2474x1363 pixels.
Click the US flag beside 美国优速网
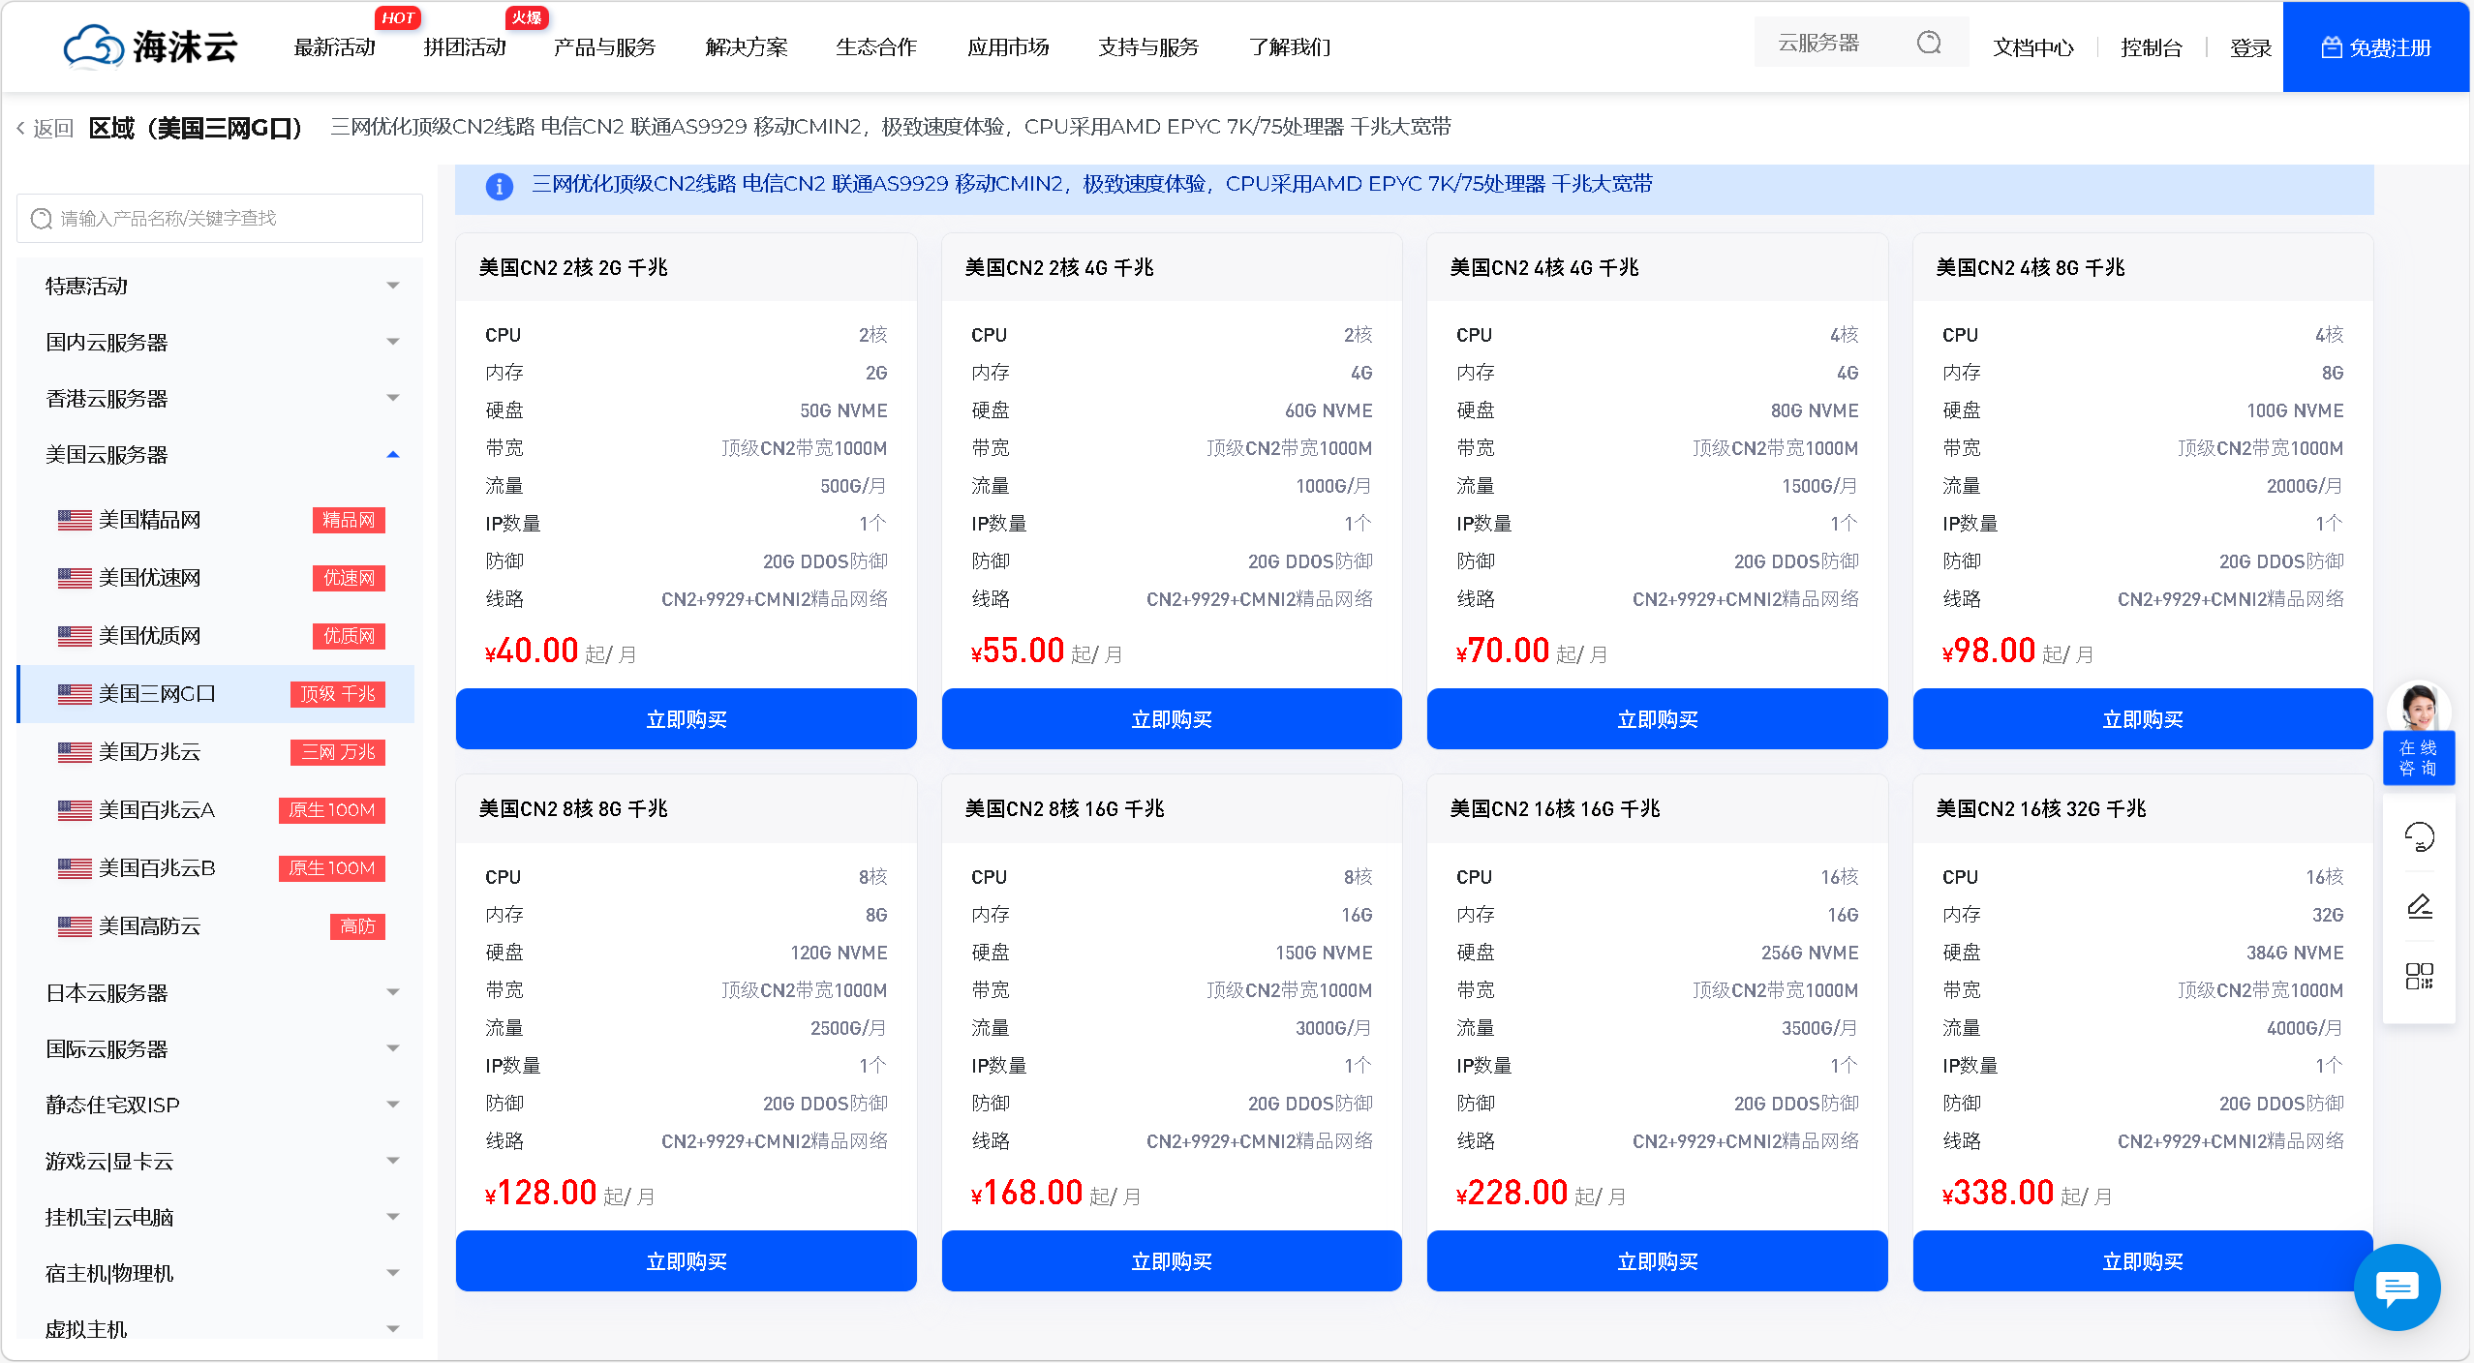point(75,578)
